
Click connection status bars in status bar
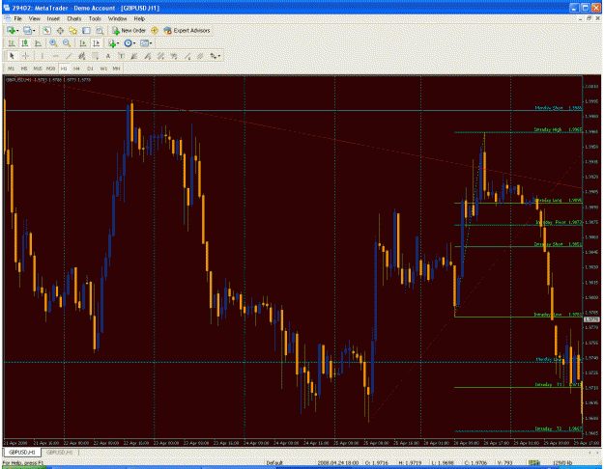pos(533,463)
